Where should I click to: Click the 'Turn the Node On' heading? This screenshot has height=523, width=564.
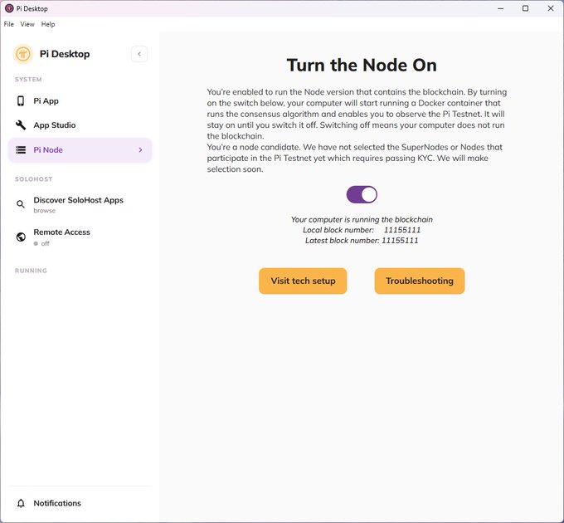tap(362, 65)
